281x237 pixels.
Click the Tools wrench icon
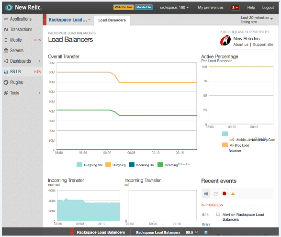coord(6,93)
